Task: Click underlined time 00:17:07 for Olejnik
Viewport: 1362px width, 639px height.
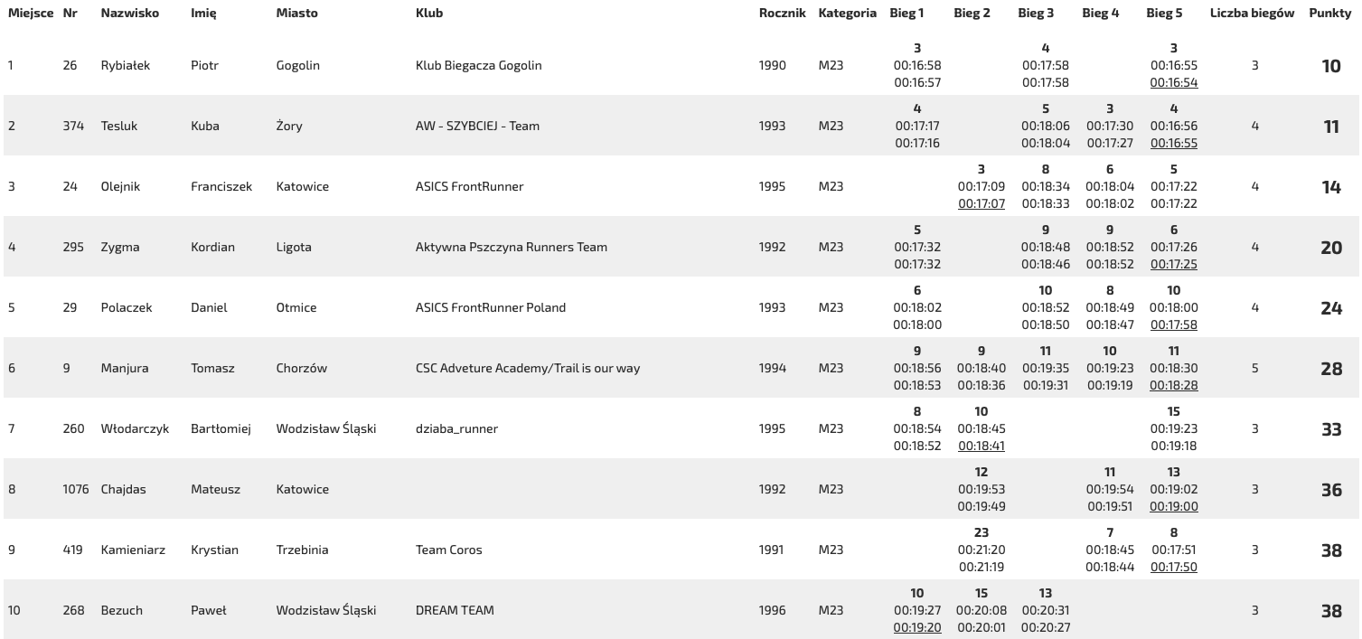Action: [x=982, y=204]
